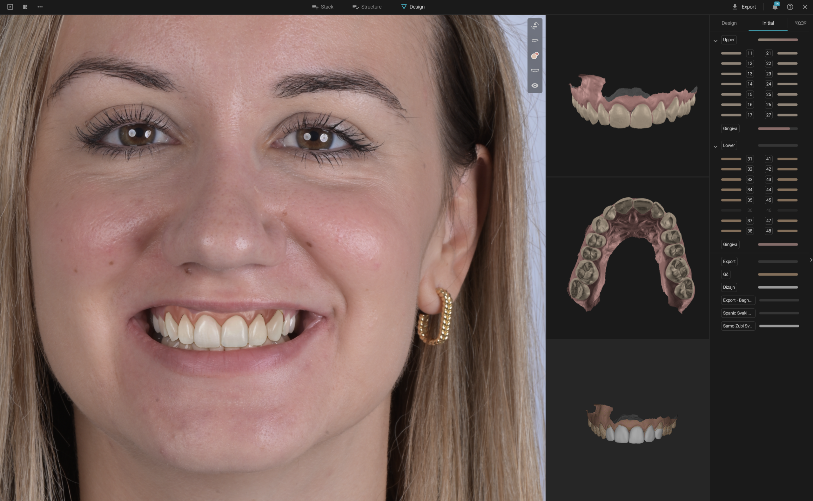This screenshot has width=813, height=501.
Task: Open the Structure step tab
Action: click(367, 7)
